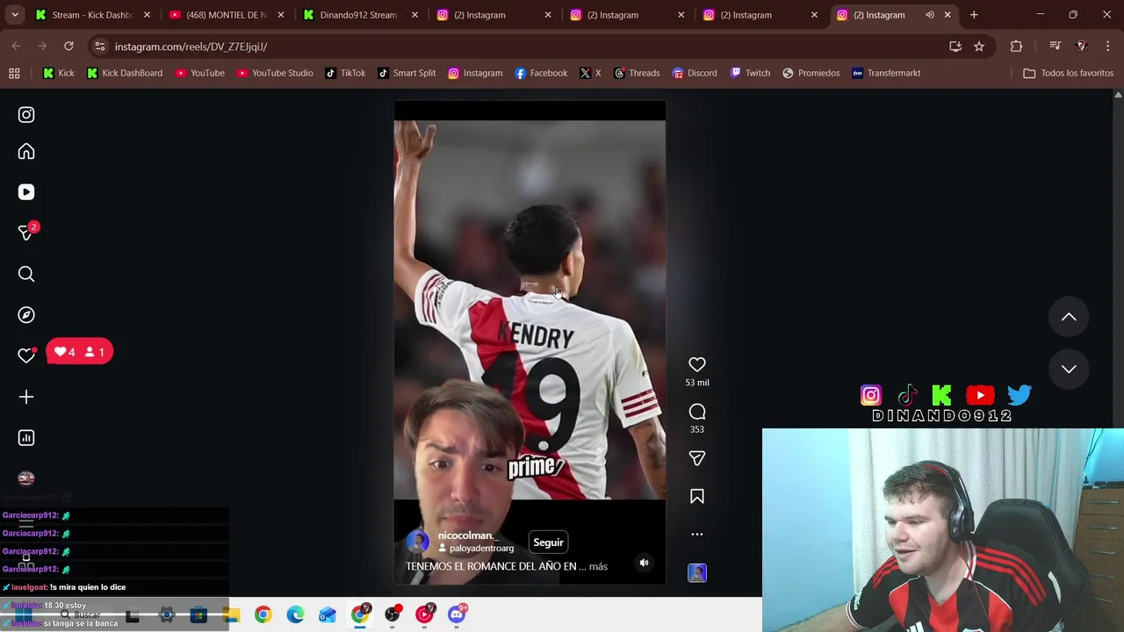Bookmark this page with star icon
This screenshot has height=632, width=1124.
[x=979, y=47]
